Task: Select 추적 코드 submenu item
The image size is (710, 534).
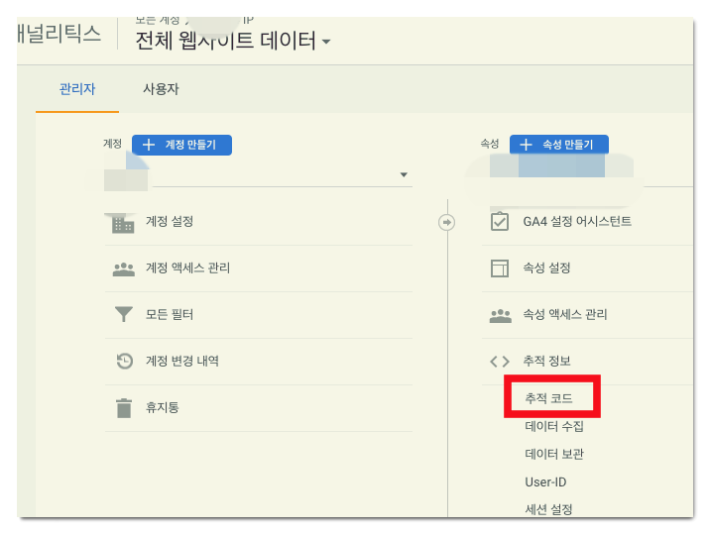Action: click(x=548, y=398)
